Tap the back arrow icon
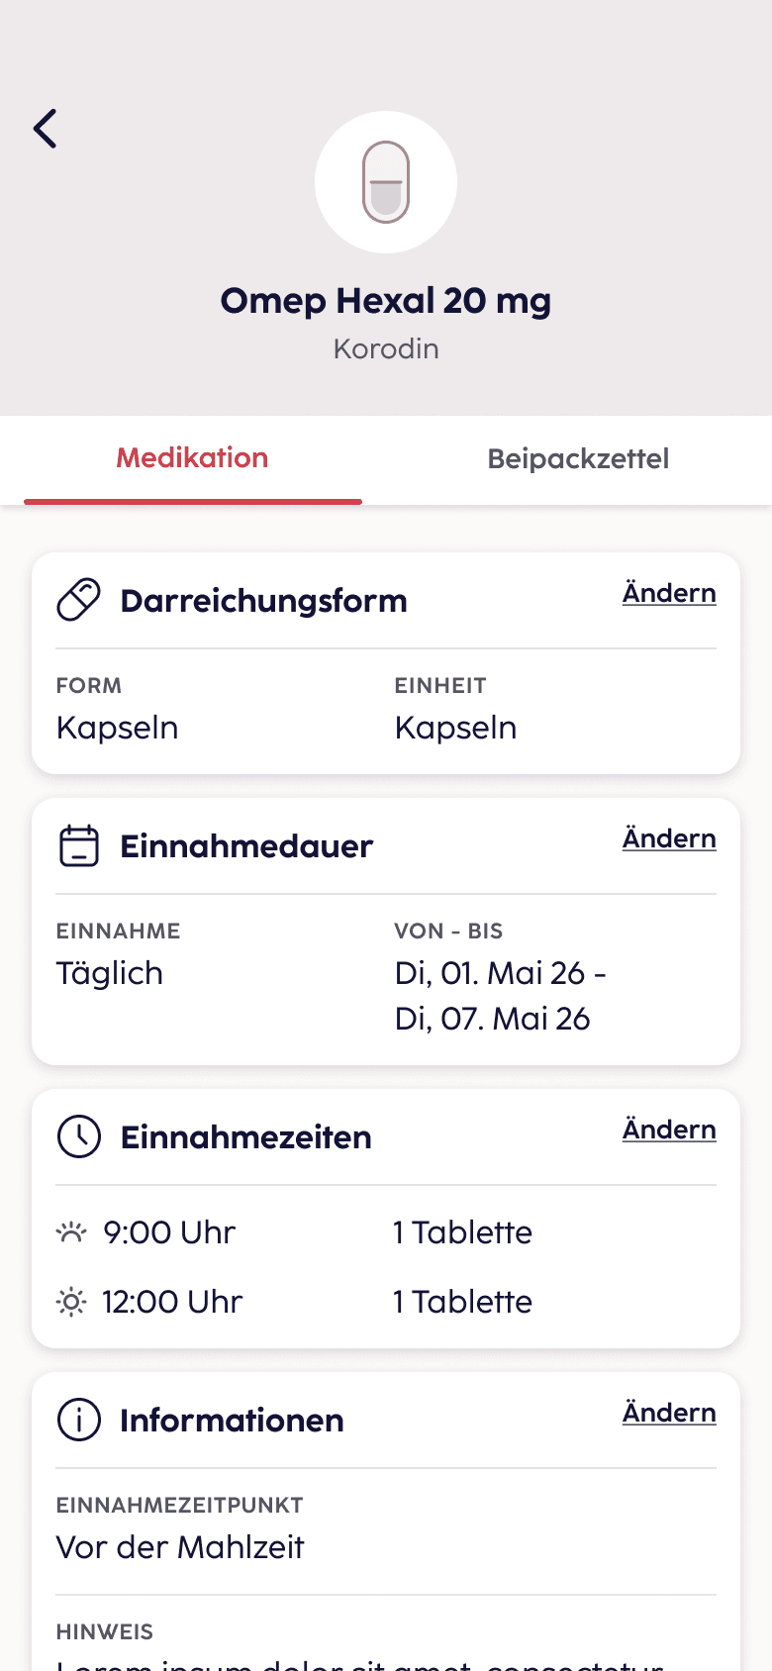772x1671 pixels. pyautogui.click(x=46, y=129)
